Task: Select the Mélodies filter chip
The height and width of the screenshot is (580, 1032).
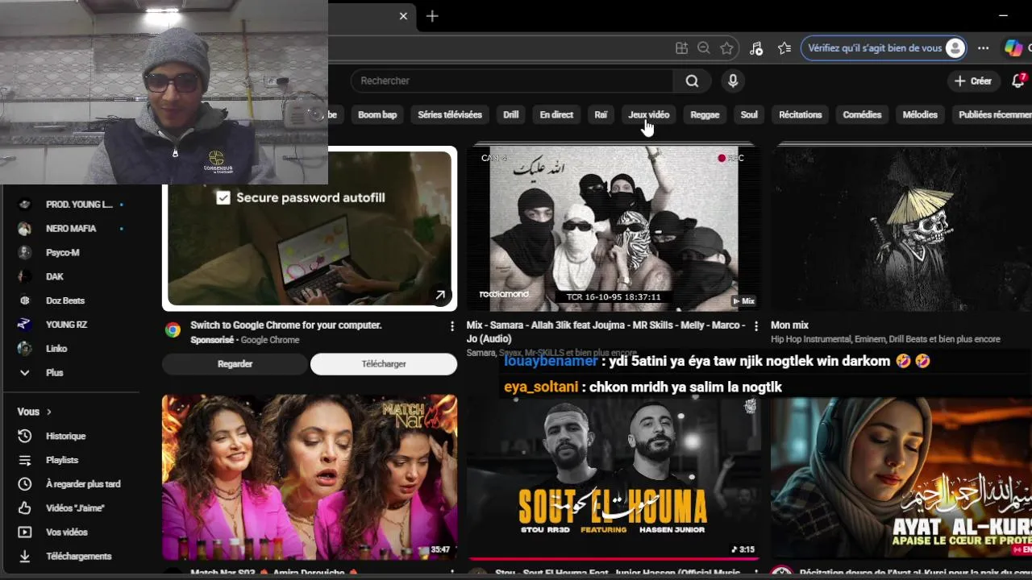Action: click(x=920, y=114)
